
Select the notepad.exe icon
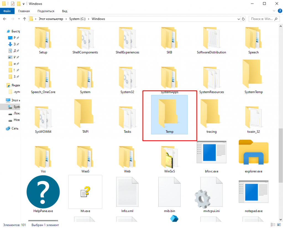[x=253, y=193]
